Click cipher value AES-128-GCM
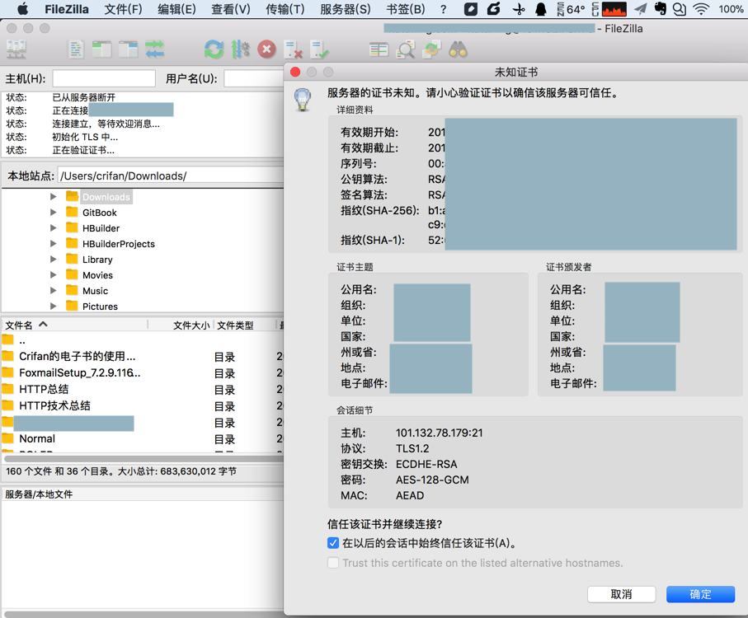Screen dimensions: 748x618 pos(432,480)
